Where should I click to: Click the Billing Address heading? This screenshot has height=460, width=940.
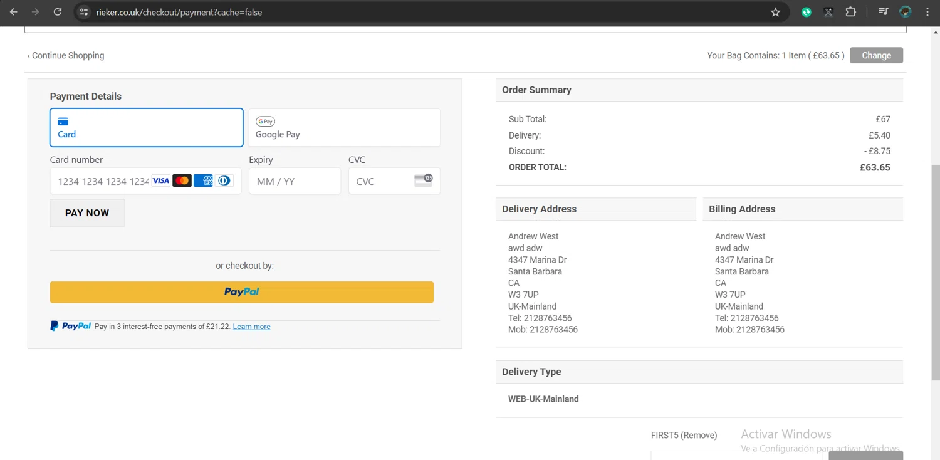click(742, 209)
